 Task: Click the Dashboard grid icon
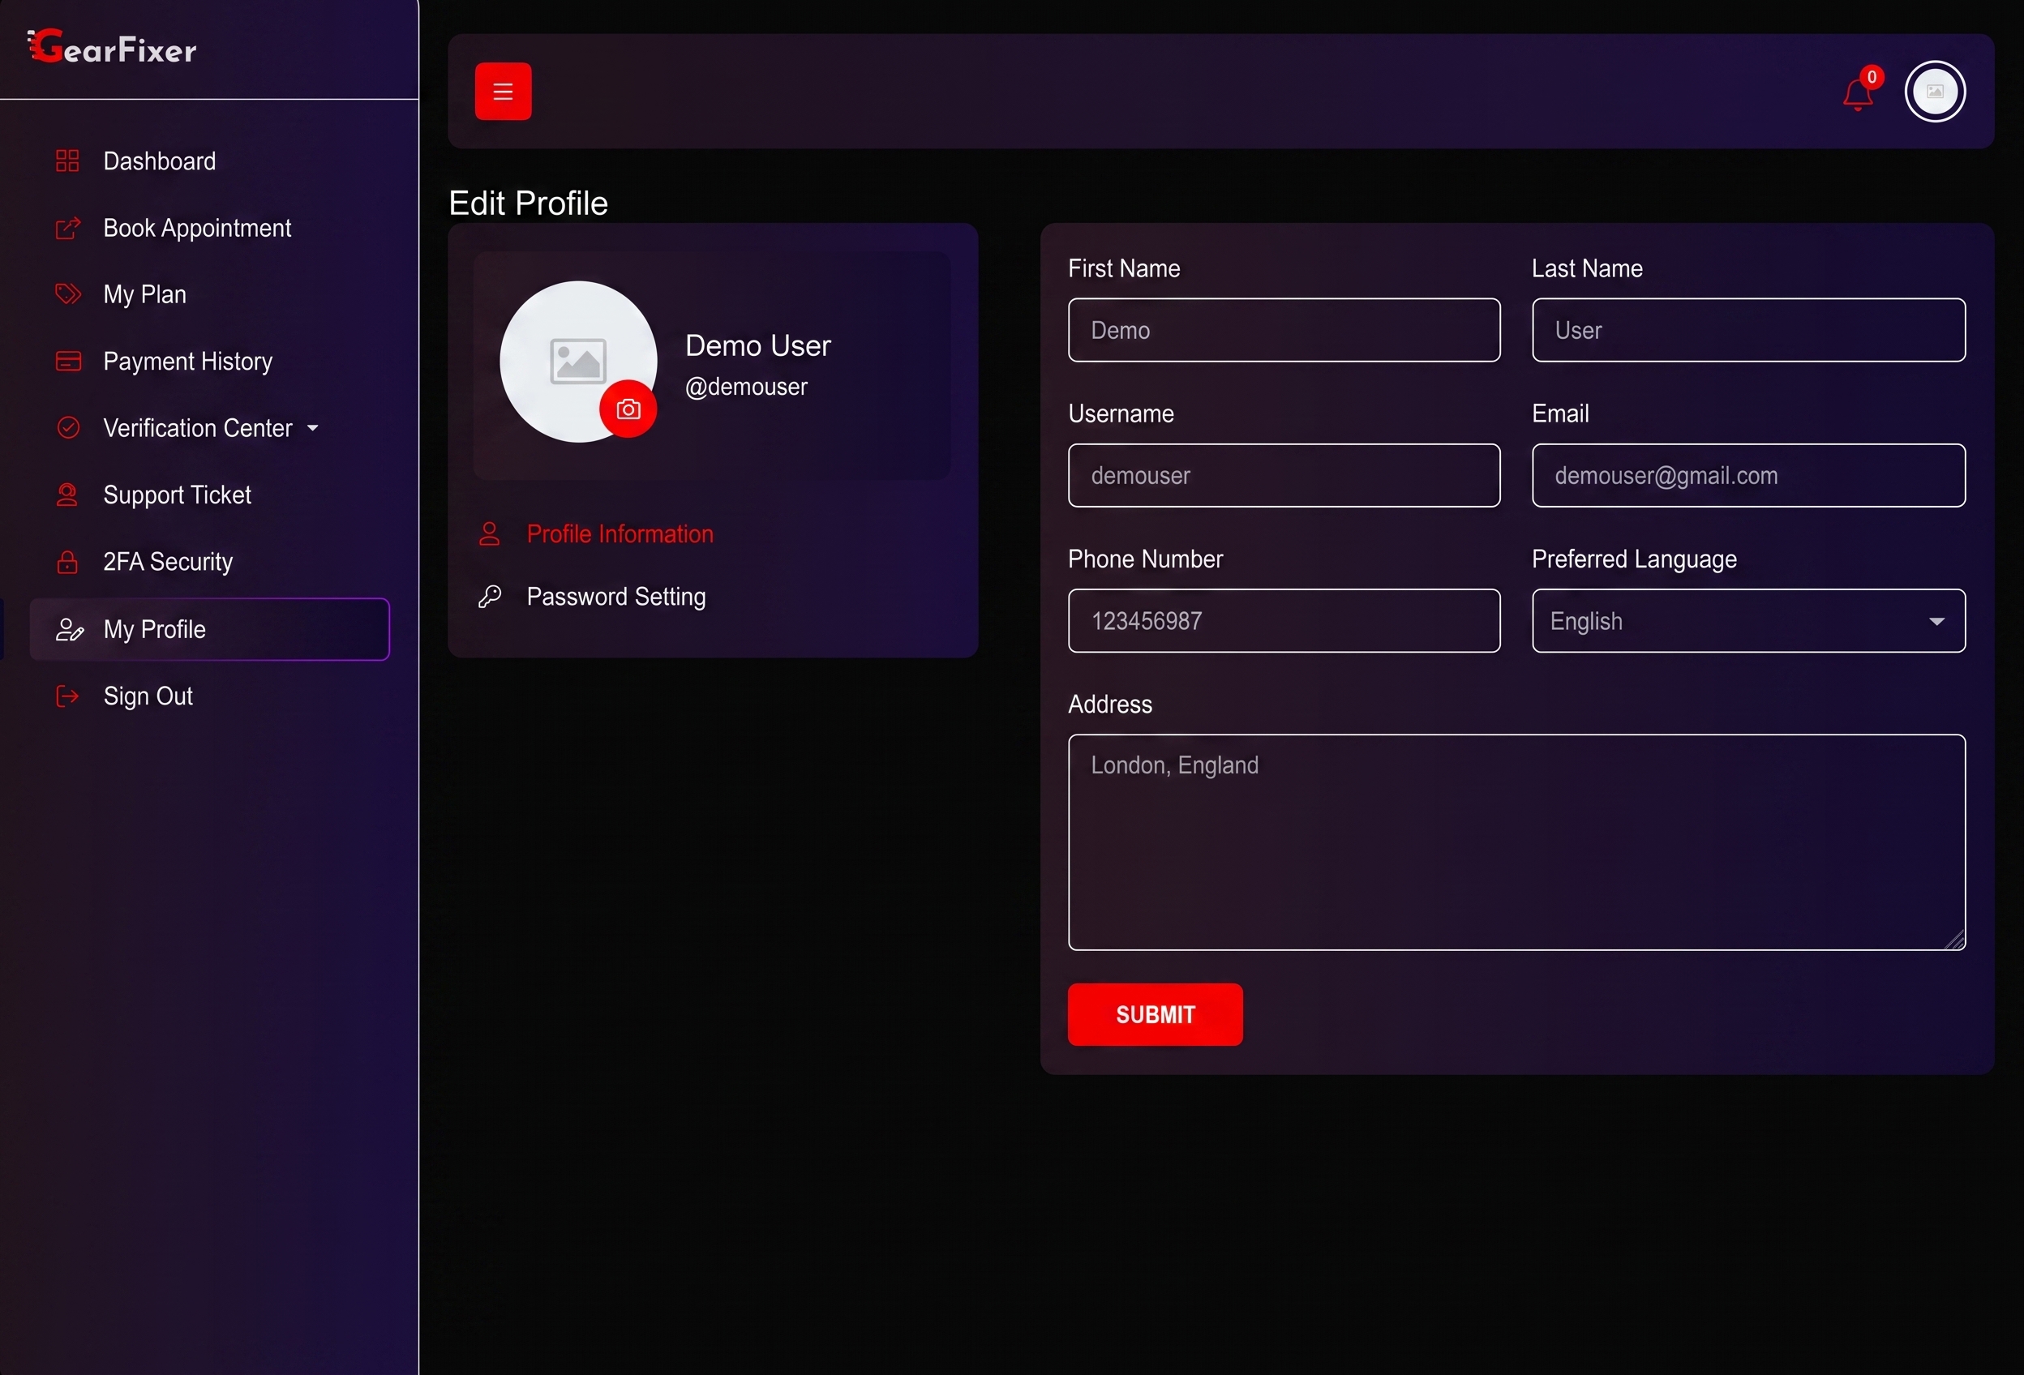(x=67, y=161)
